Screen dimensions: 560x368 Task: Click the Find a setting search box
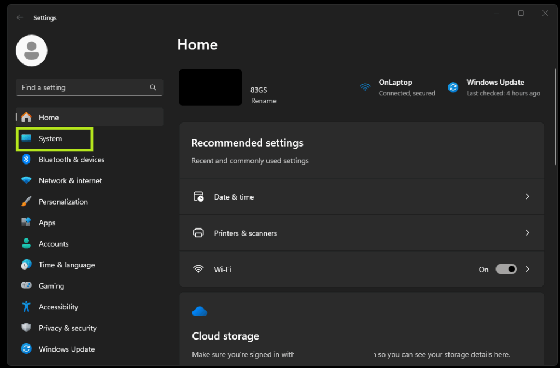pos(89,87)
